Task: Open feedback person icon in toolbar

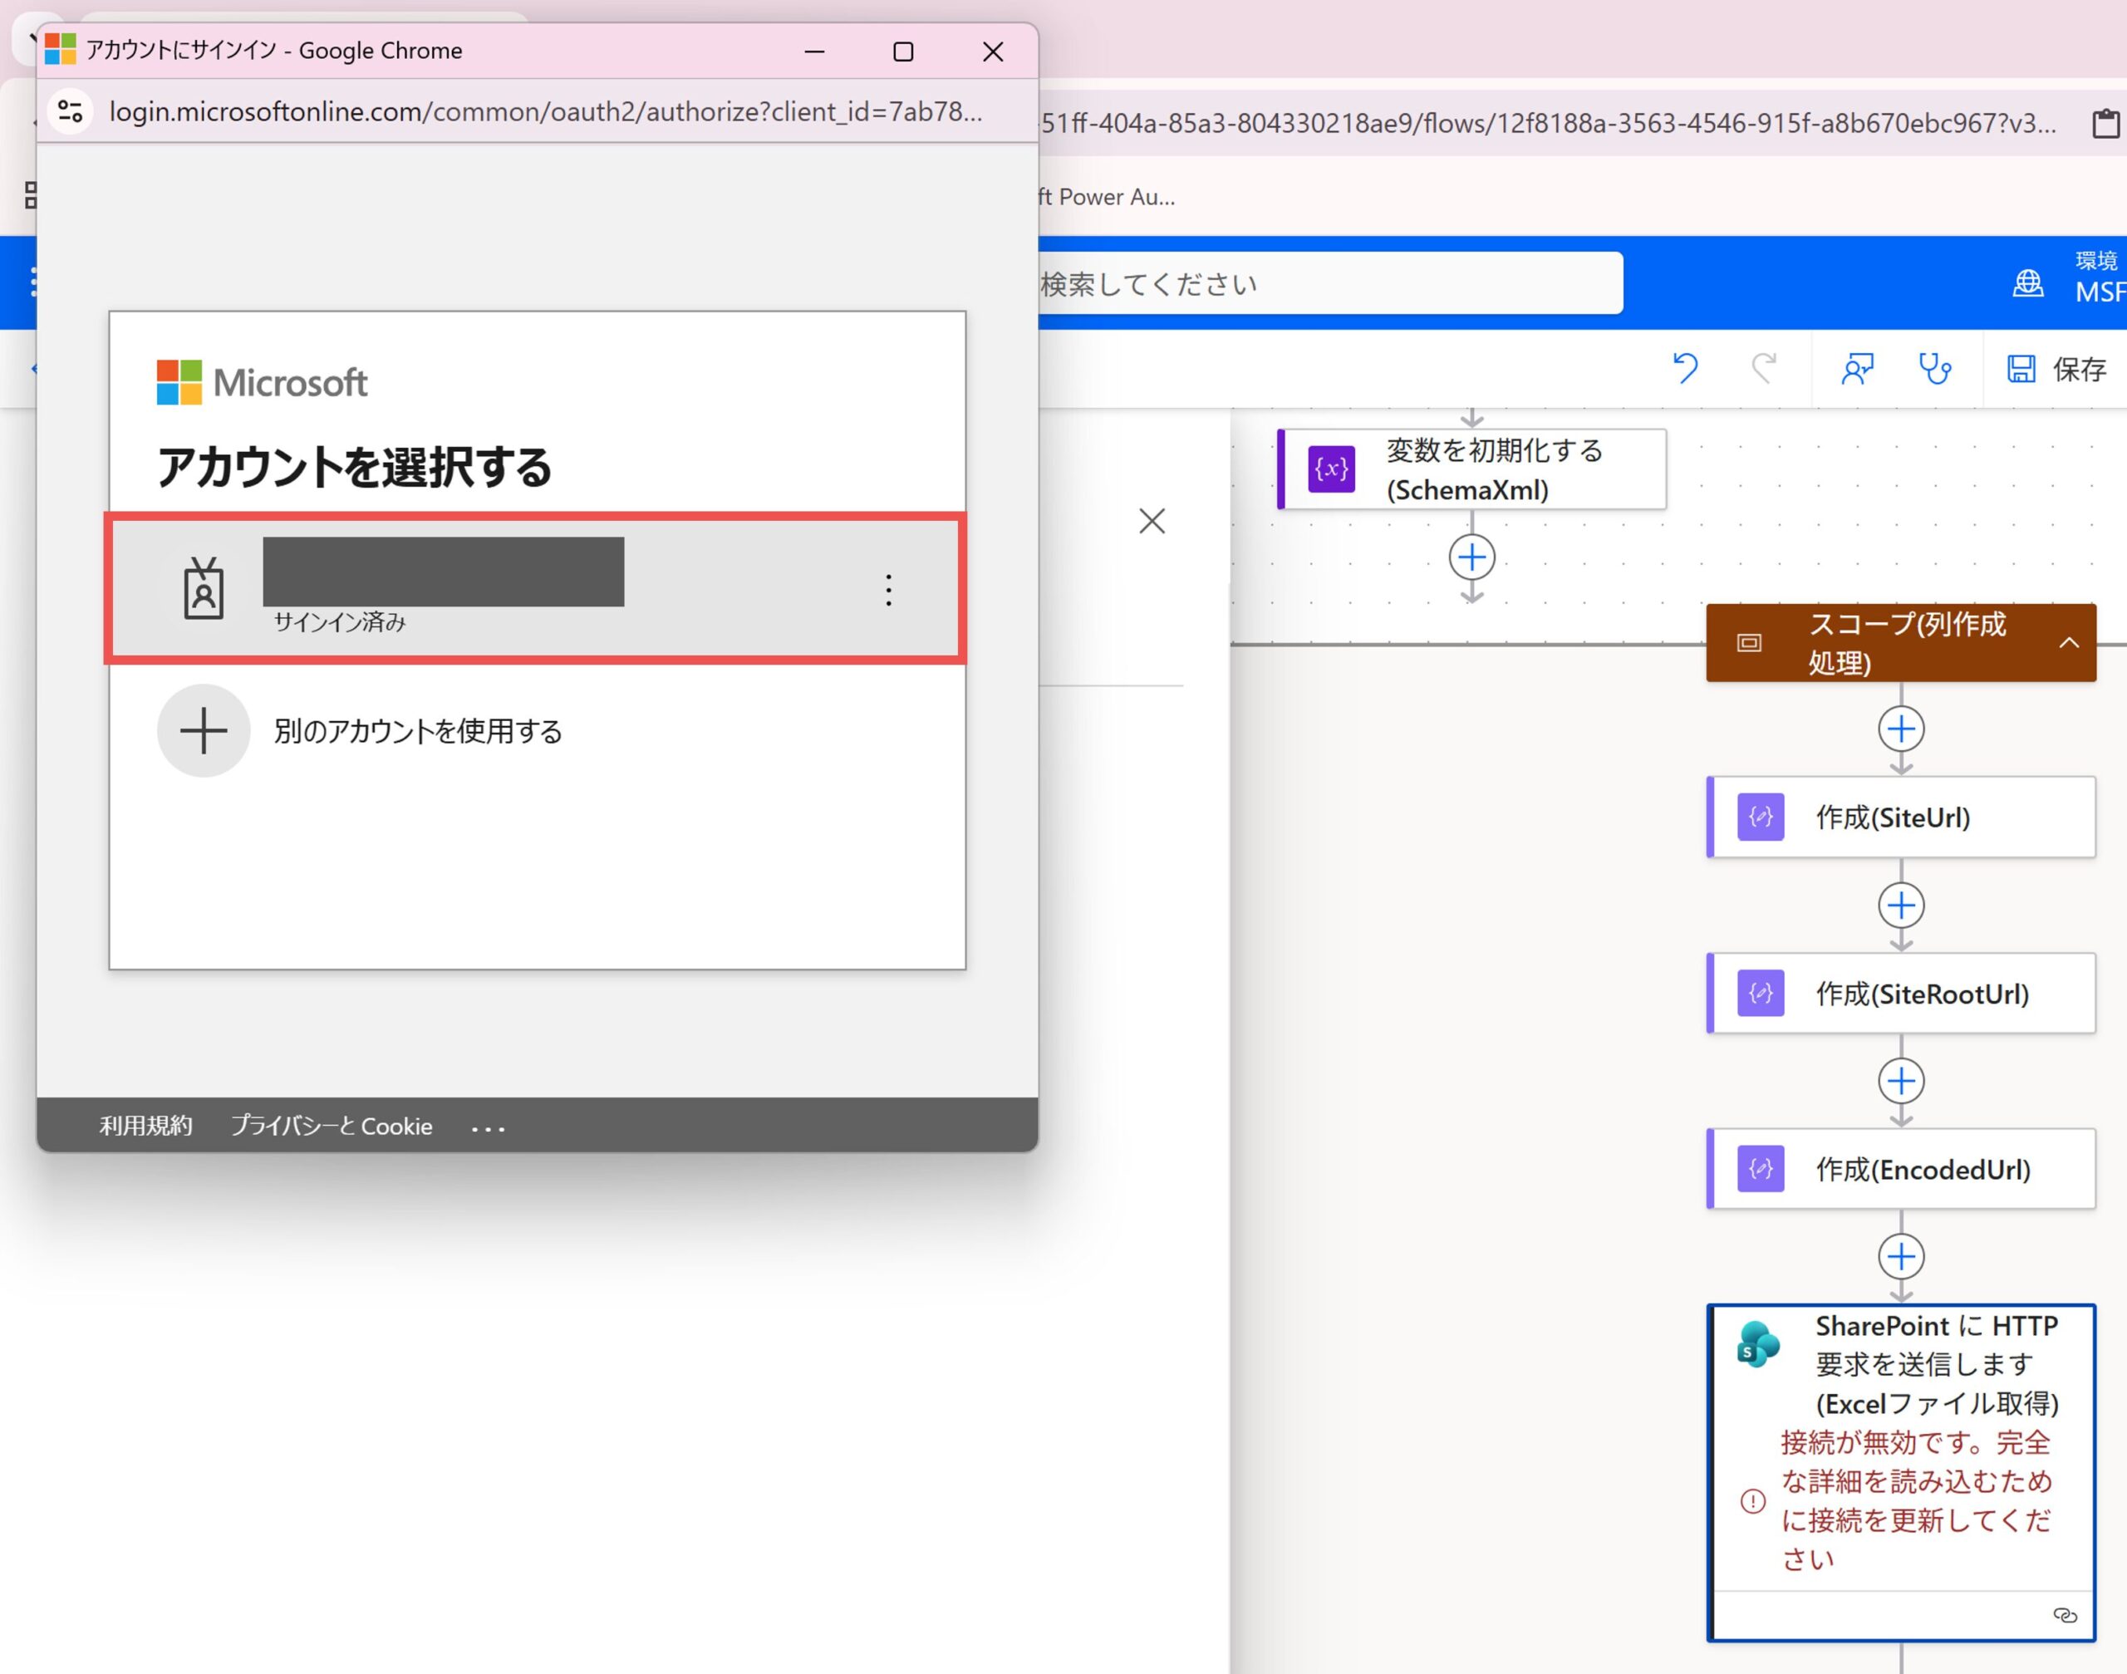Action: pyautogui.click(x=1856, y=369)
